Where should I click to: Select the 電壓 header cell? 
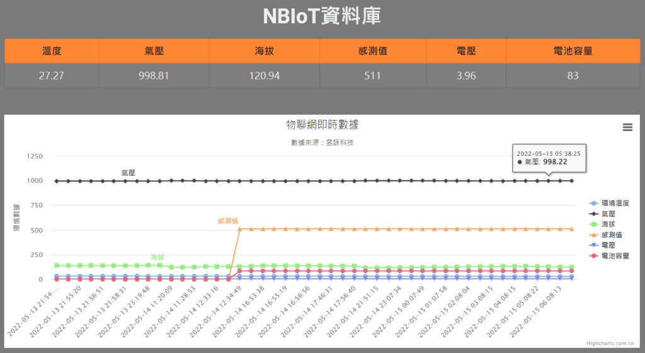[465, 51]
